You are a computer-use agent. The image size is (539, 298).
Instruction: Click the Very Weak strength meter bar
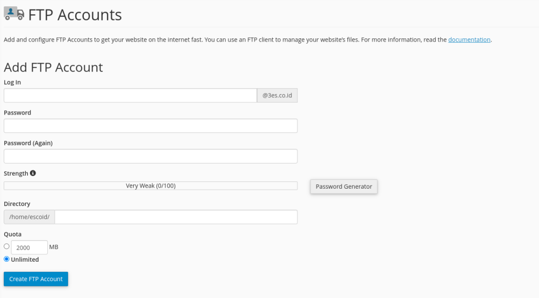point(151,186)
